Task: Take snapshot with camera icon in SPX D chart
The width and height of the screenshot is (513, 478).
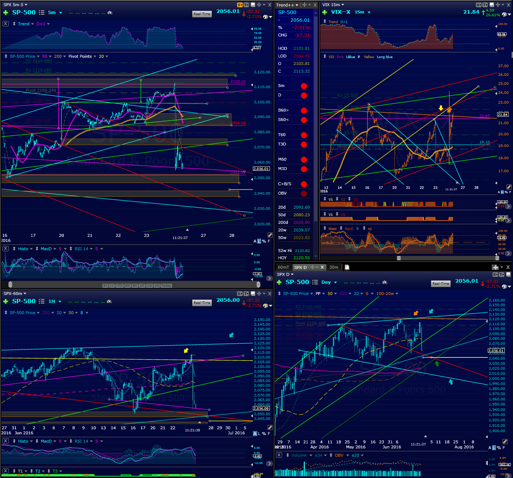Action: (x=385, y=282)
